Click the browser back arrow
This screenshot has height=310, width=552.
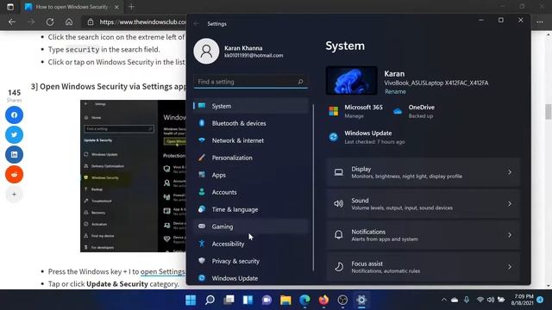tap(12, 22)
